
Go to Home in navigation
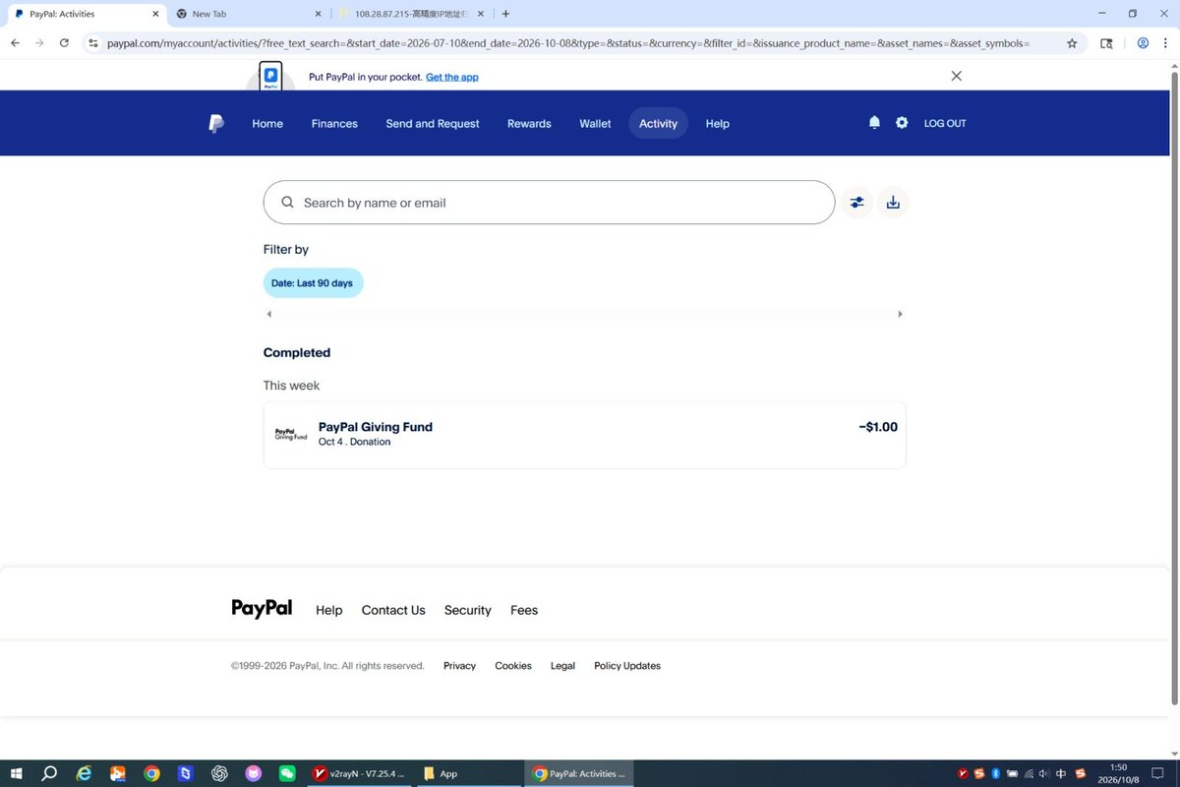pos(267,124)
